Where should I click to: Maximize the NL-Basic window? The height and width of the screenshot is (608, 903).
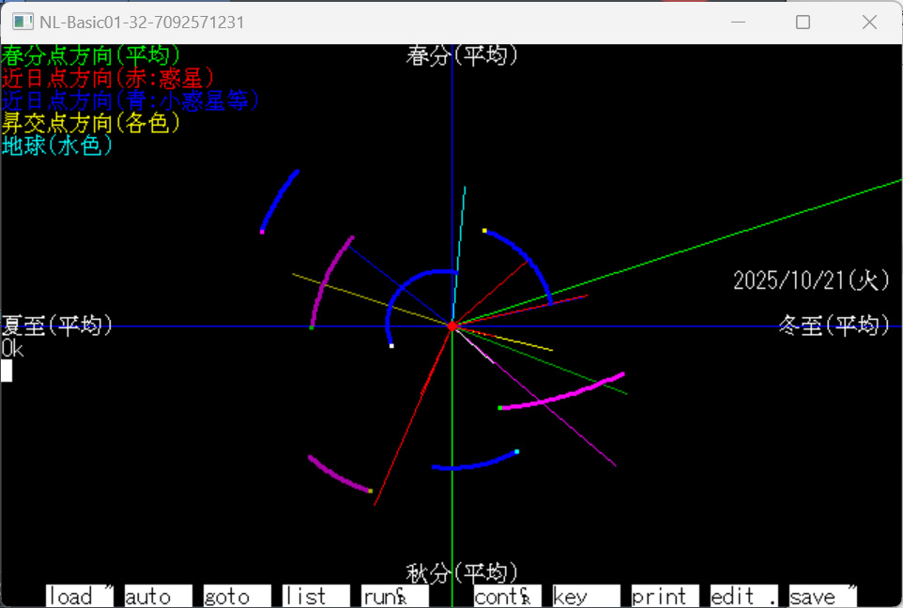coord(803,22)
